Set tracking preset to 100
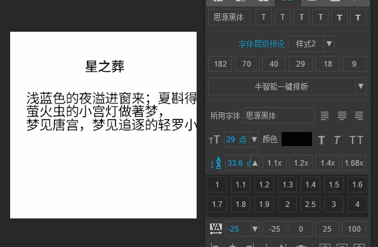 pyautogui.click(x=354, y=229)
